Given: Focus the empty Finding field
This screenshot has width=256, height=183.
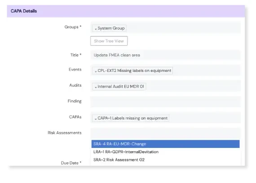Looking at the screenshot, I should click(165, 102).
